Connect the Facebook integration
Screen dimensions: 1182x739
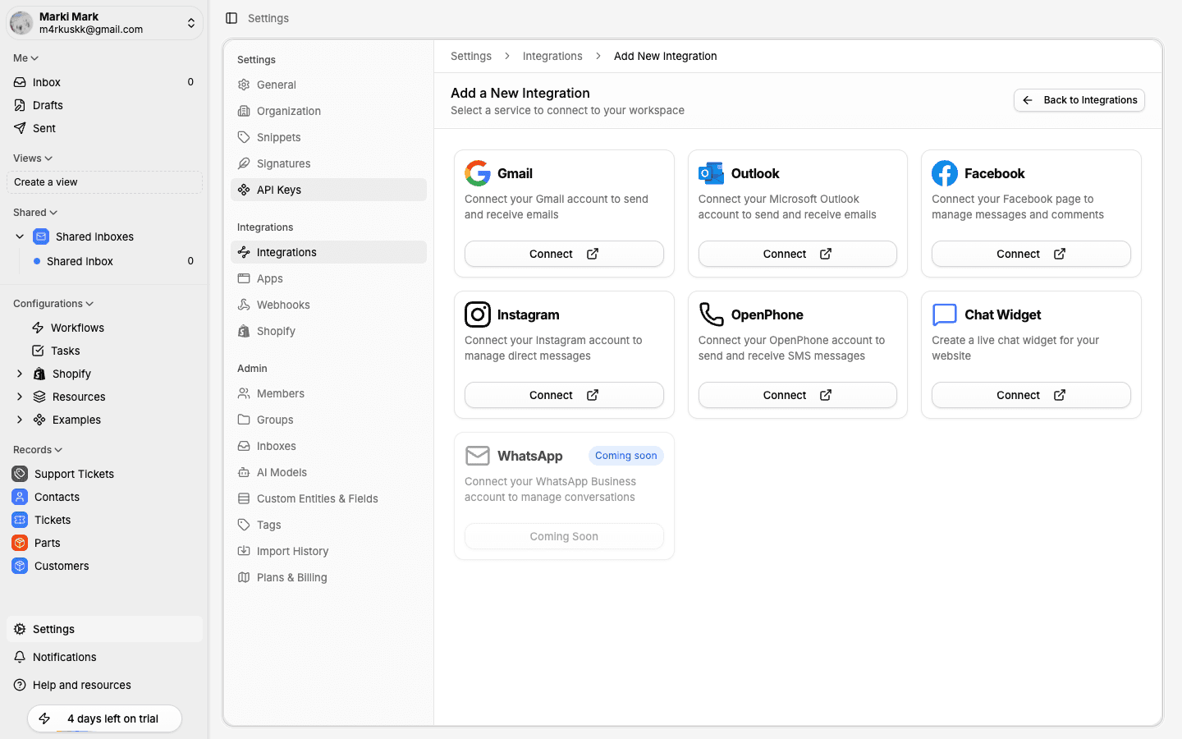pyautogui.click(x=1031, y=254)
